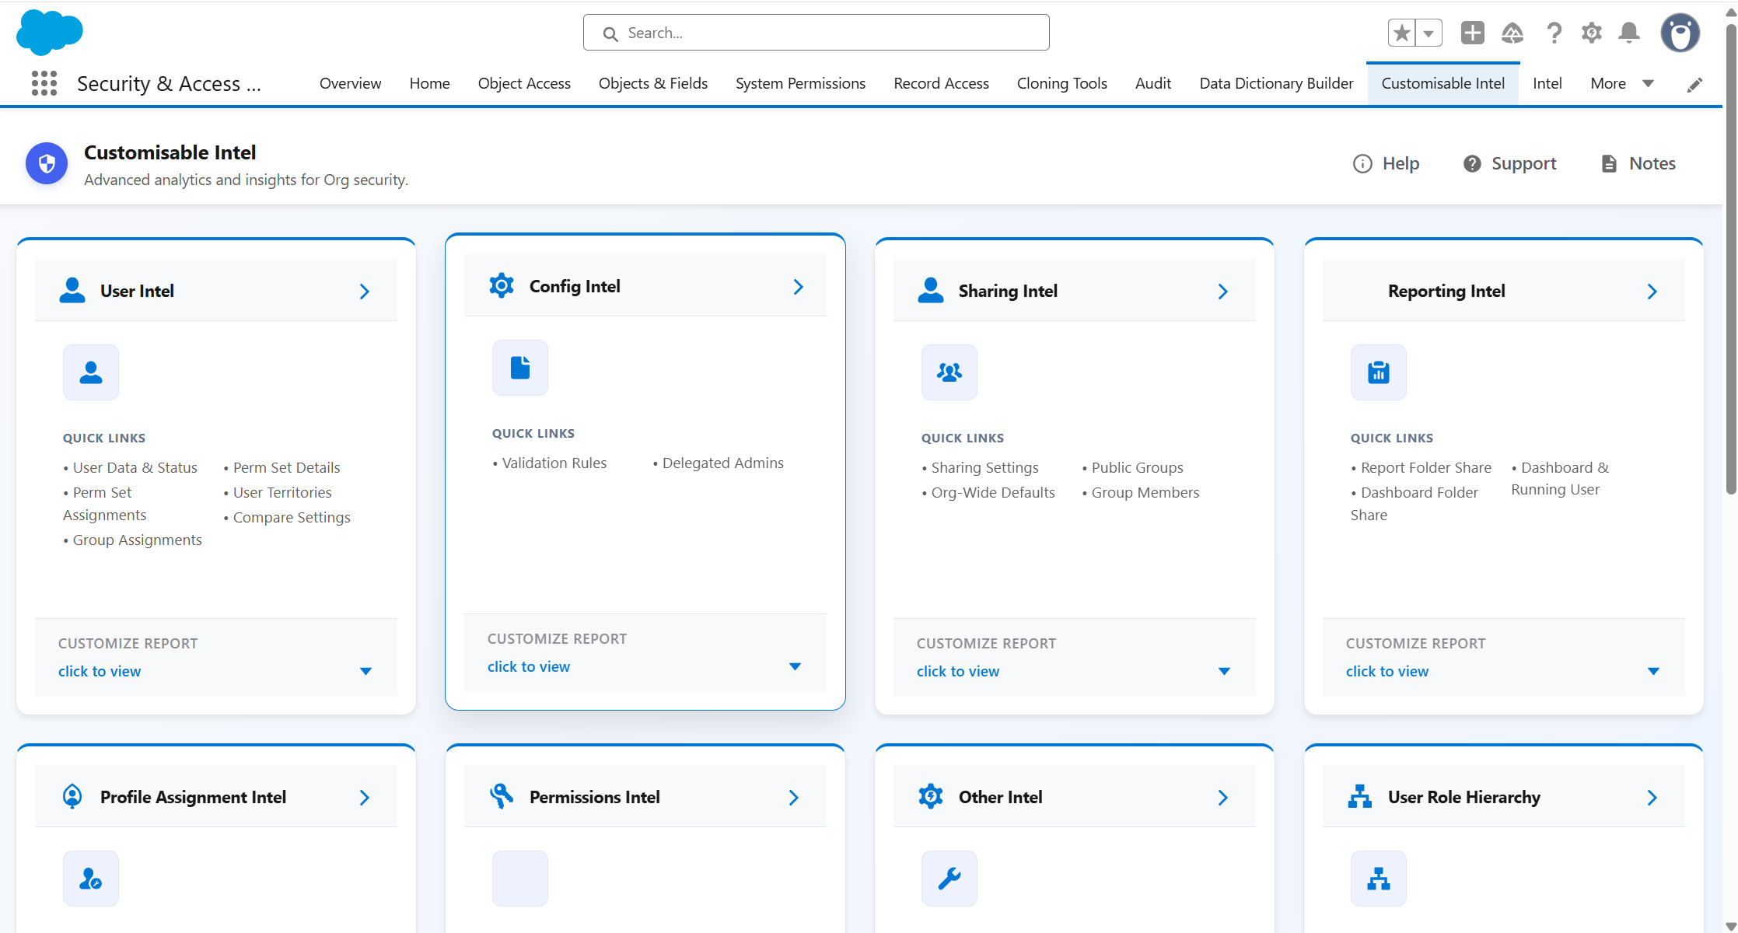Open User Intel customize report dropdown arrow

365,671
